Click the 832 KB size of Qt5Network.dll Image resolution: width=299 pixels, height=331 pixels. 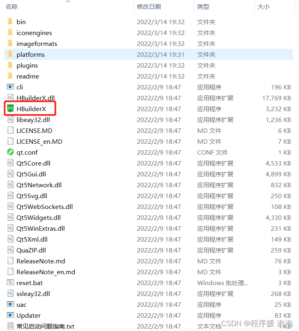coord(281,185)
